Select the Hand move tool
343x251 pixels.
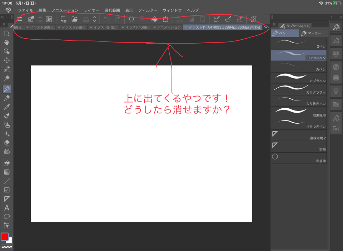[x=6, y=43]
